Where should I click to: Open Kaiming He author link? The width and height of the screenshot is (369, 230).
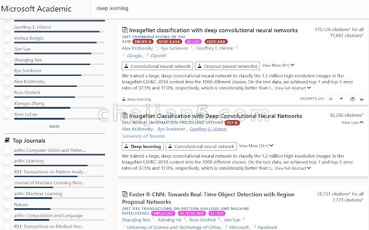click(x=170, y=220)
